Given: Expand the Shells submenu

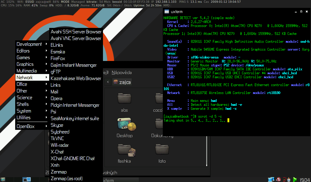Looking at the screenshot, I should (x=32, y=104).
